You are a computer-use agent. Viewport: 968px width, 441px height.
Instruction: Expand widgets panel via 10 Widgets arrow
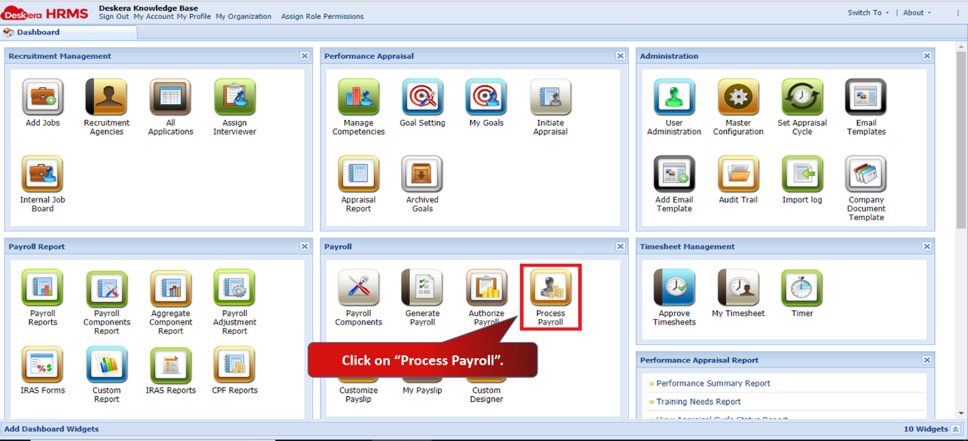point(955,429)
